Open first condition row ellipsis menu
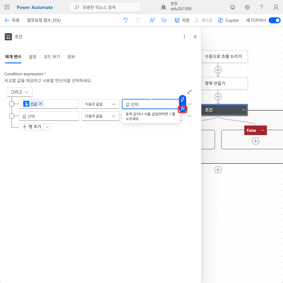Screen dimensions: 283x283 click(x=189, y=104)
